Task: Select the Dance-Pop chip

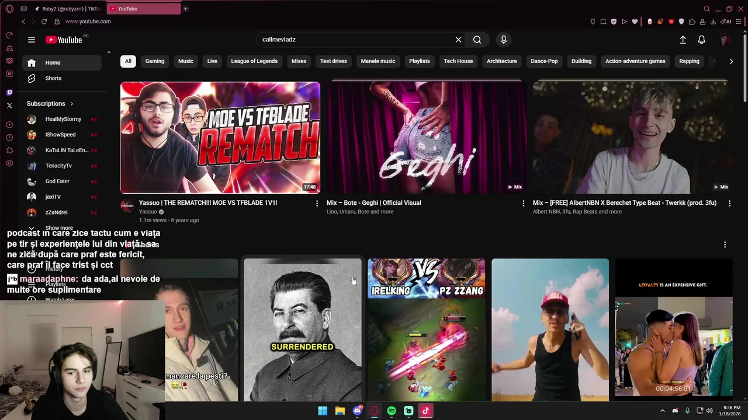Action: (x=544, y=61)
